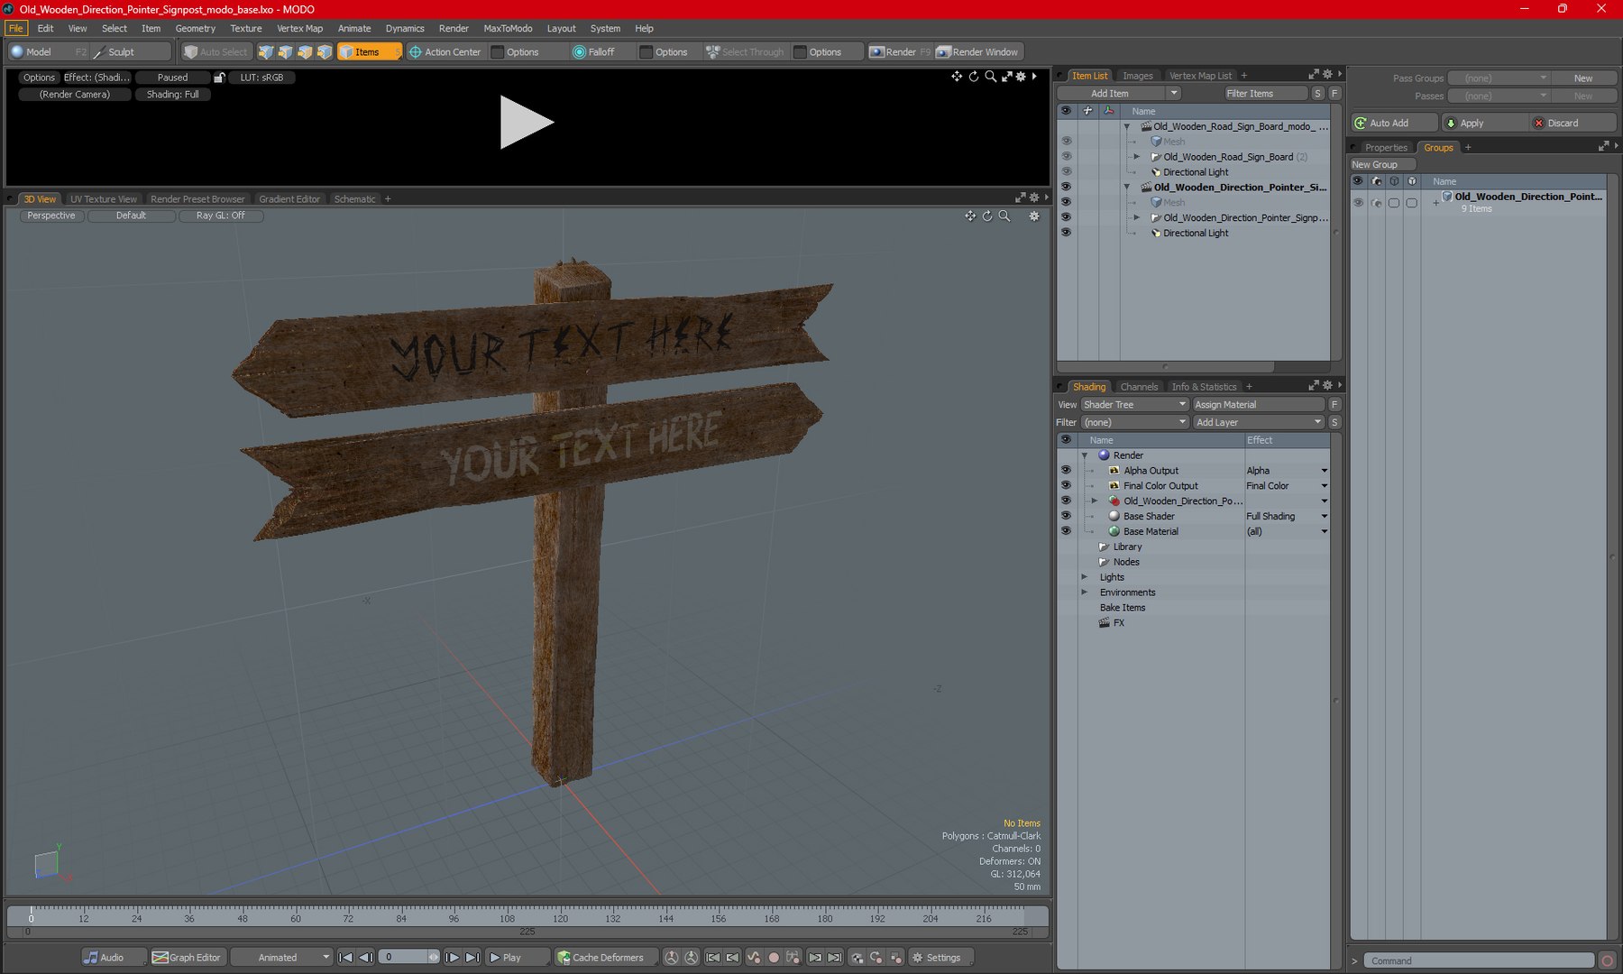Switch to the Channels tab
Viewport: 1623px width, 974px height.
click(x=1139, y=387)
